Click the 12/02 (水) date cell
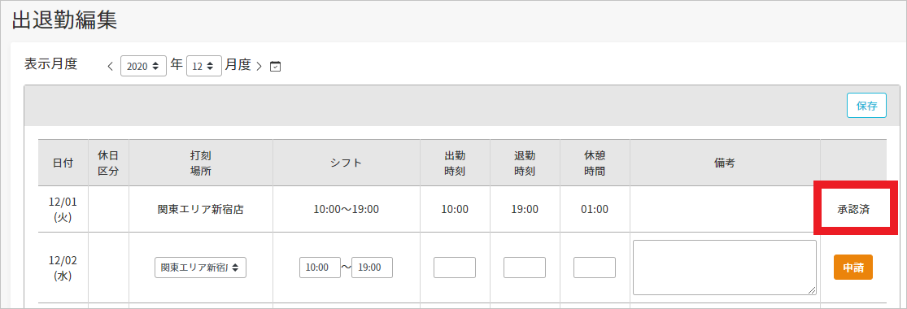Viewport: 907px width, 309px height. click(x=63, y=268)
